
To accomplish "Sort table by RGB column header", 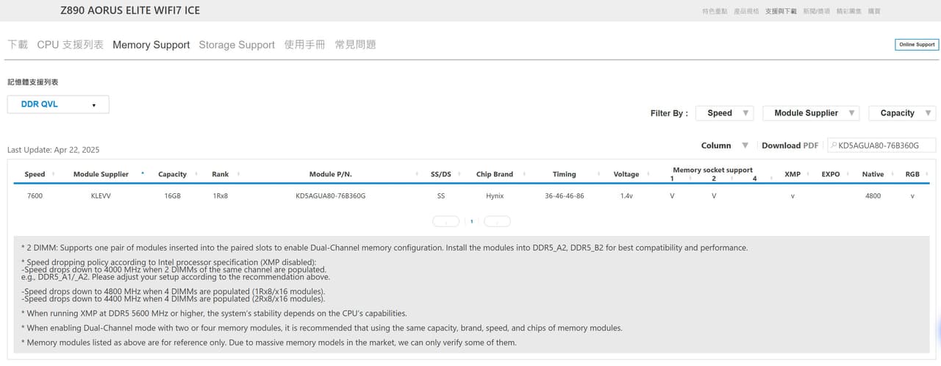I will coord(912,174).
